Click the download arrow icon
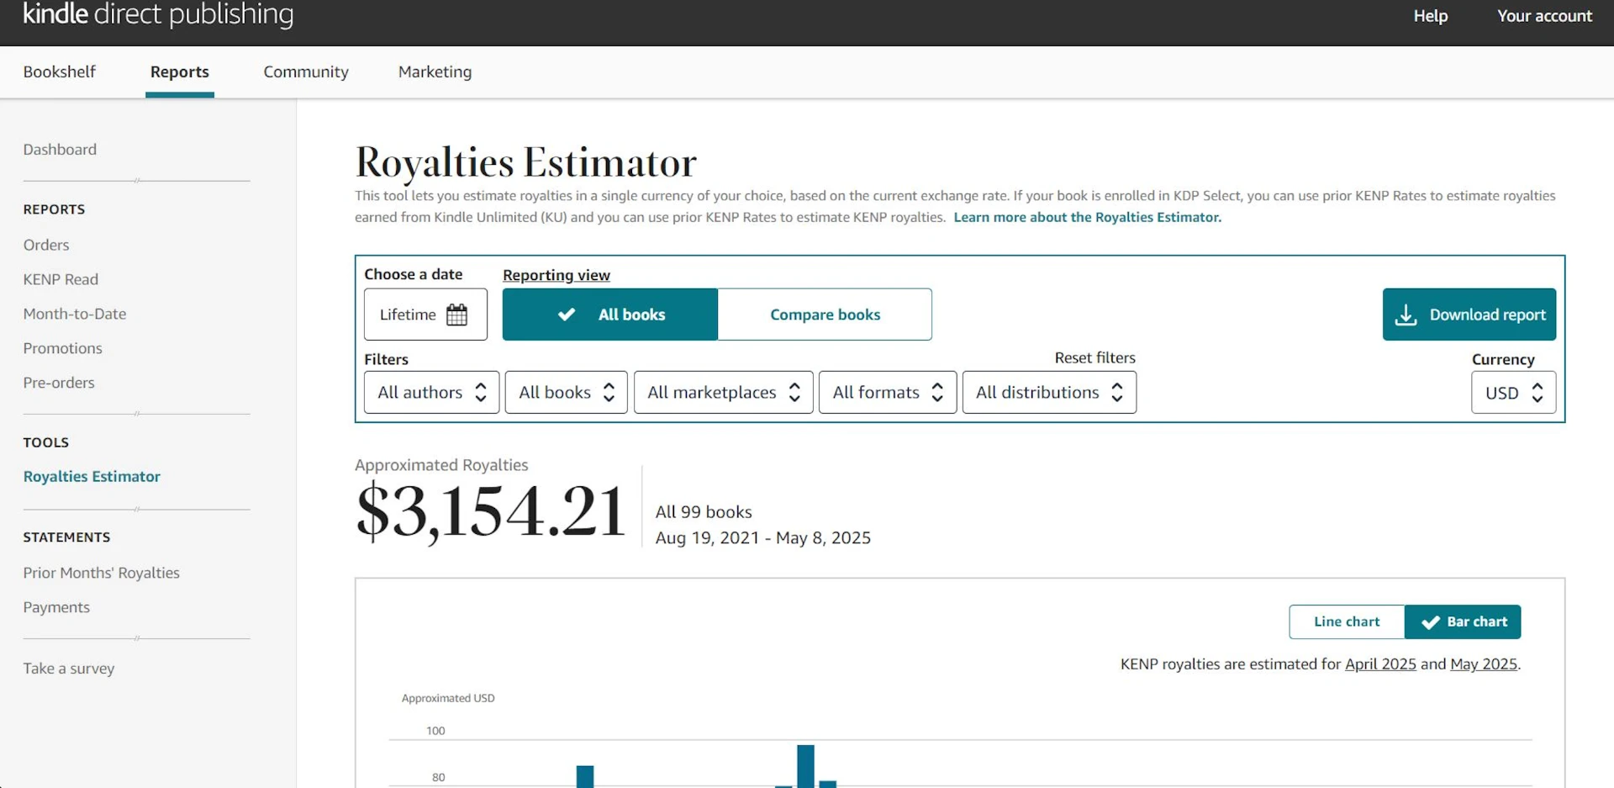The image size is (1614, 788). 1406,315
